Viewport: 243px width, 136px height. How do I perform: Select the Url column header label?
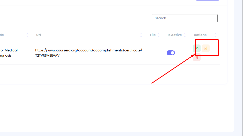pyautogui.click(x=39, y=35)
